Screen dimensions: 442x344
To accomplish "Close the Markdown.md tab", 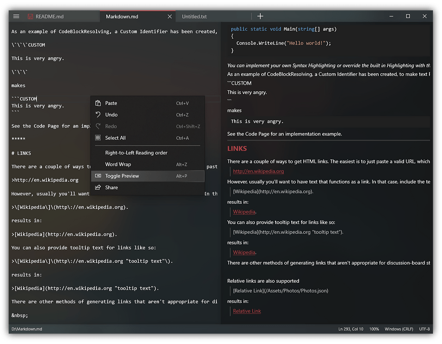I will tap(170, 17).
